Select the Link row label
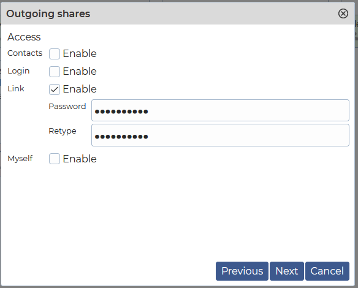Image resolution: width=358 pixels, height=288 pixels. 16,89
